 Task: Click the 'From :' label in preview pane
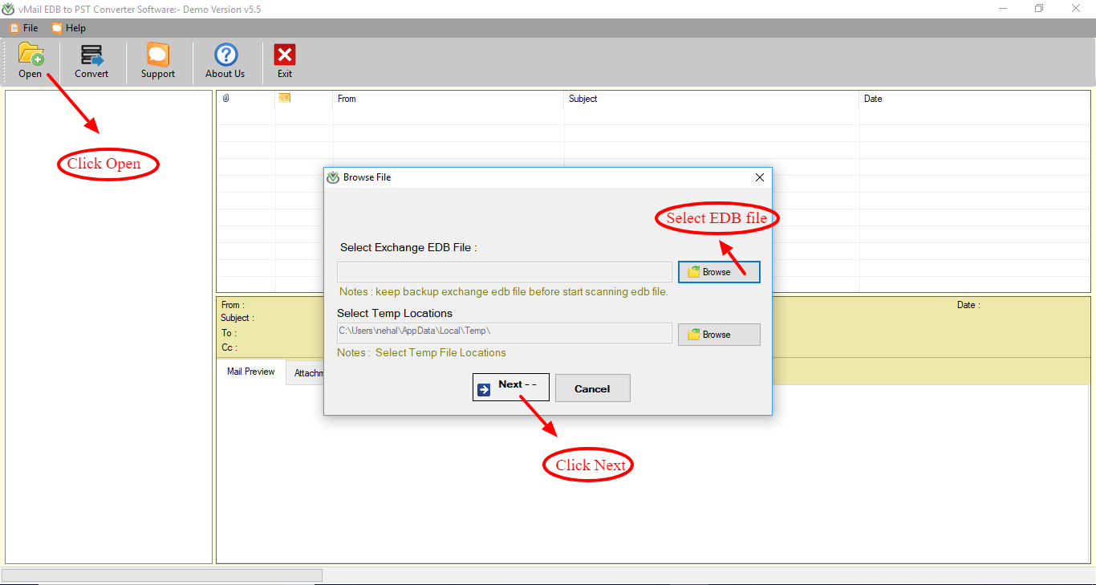tap(233, 305)
